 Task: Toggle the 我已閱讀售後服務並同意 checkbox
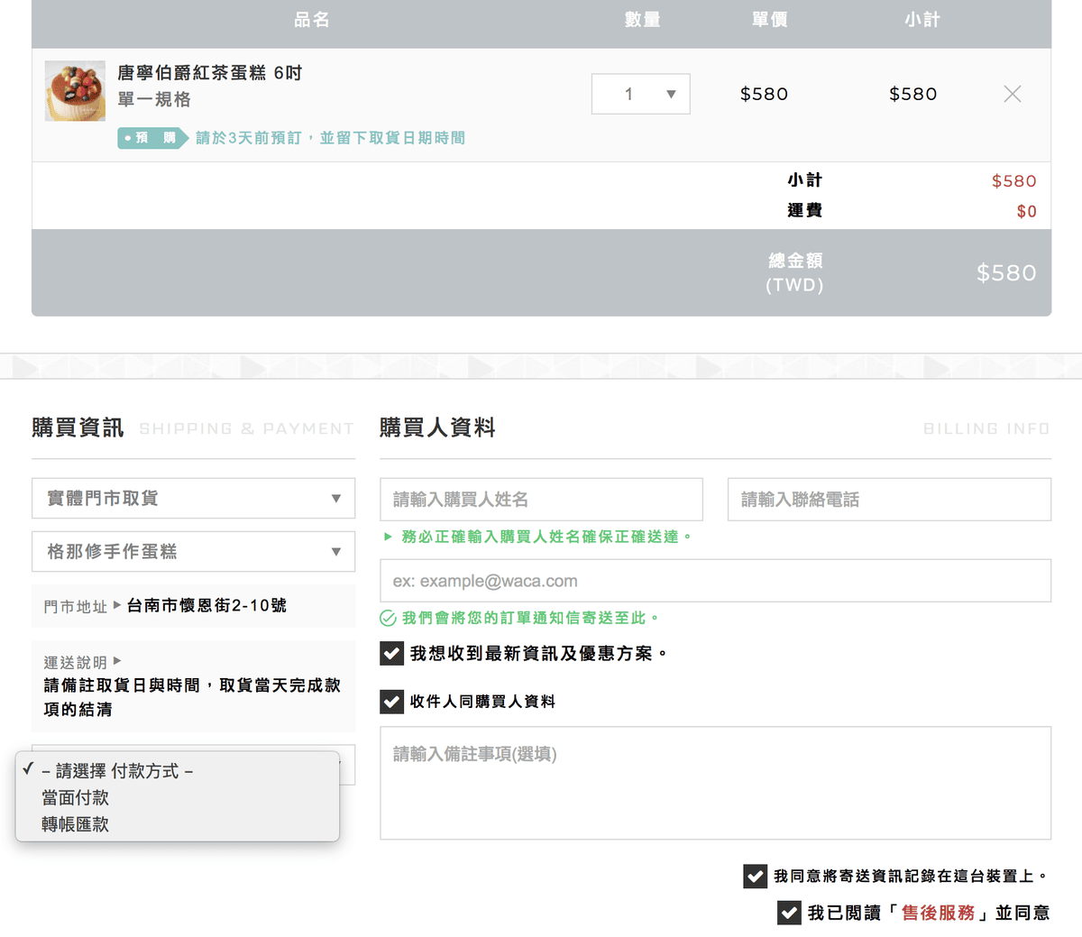[x=789, y=913]
